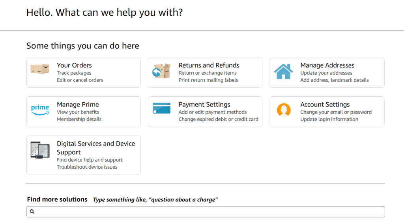Select the Manage Prime heading
This screenshot has height=223, width=404.
pos(78,104)
